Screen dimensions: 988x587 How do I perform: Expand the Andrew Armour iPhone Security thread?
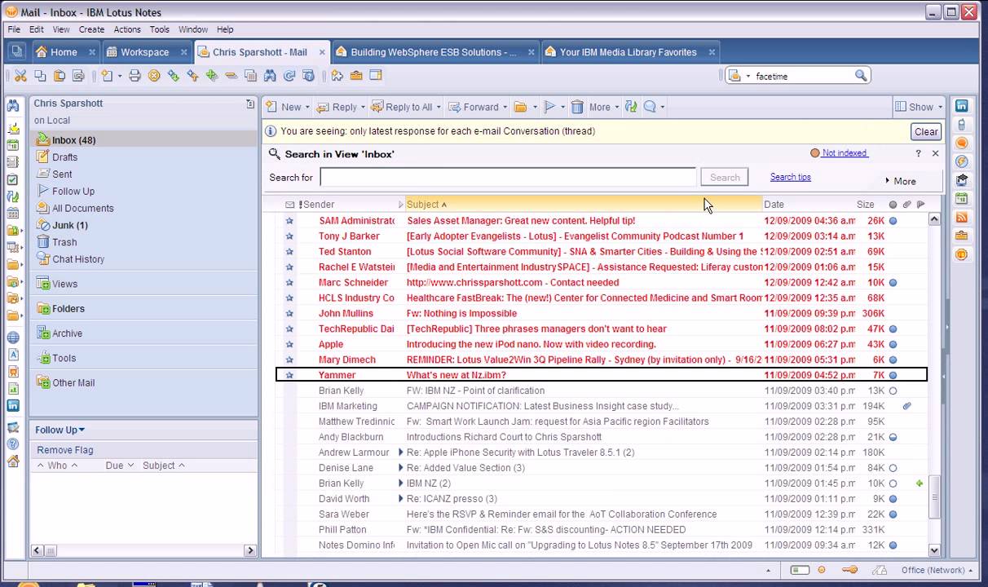coord(401,452)
